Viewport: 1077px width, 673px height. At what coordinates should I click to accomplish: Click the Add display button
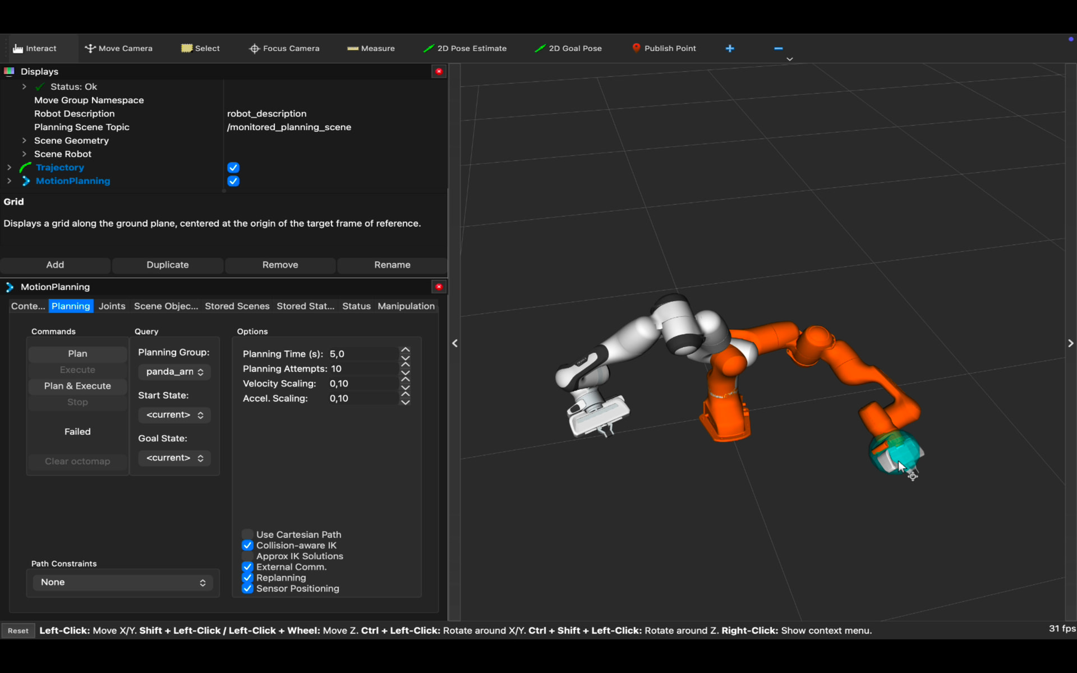(55, 265)
